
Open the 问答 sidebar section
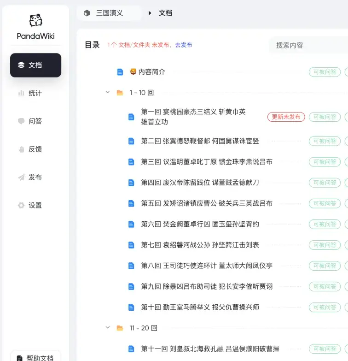35,121
